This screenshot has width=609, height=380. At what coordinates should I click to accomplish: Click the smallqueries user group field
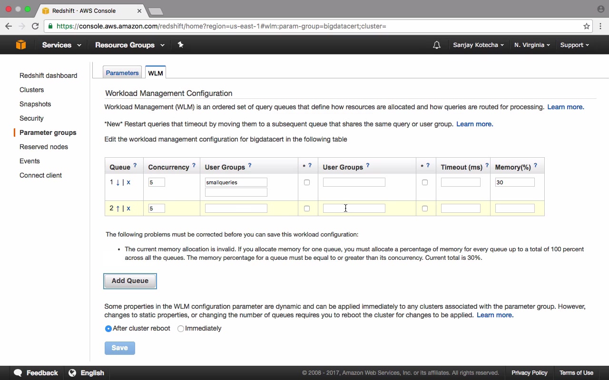[236, 182]
